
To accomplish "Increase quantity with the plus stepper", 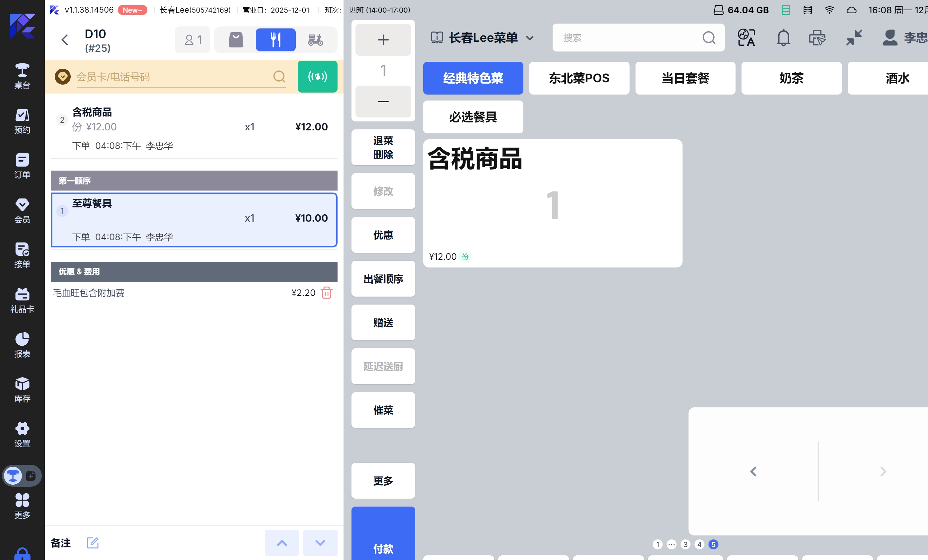I will [x=383, y=39].
